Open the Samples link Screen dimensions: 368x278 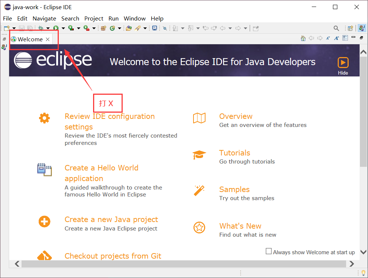pos(234,189)
